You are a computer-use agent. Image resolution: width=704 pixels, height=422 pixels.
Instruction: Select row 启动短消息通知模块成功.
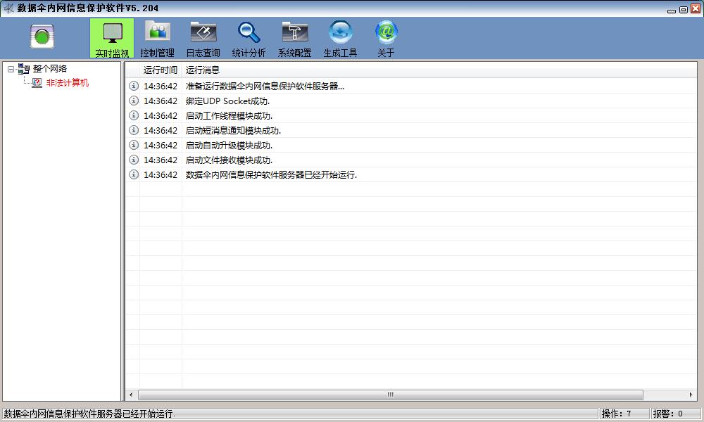pyautogui.click(x=411, y=131)
